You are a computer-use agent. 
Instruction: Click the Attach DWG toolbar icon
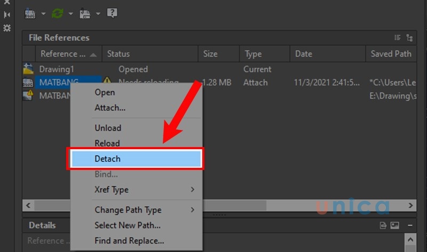[30, 13]
